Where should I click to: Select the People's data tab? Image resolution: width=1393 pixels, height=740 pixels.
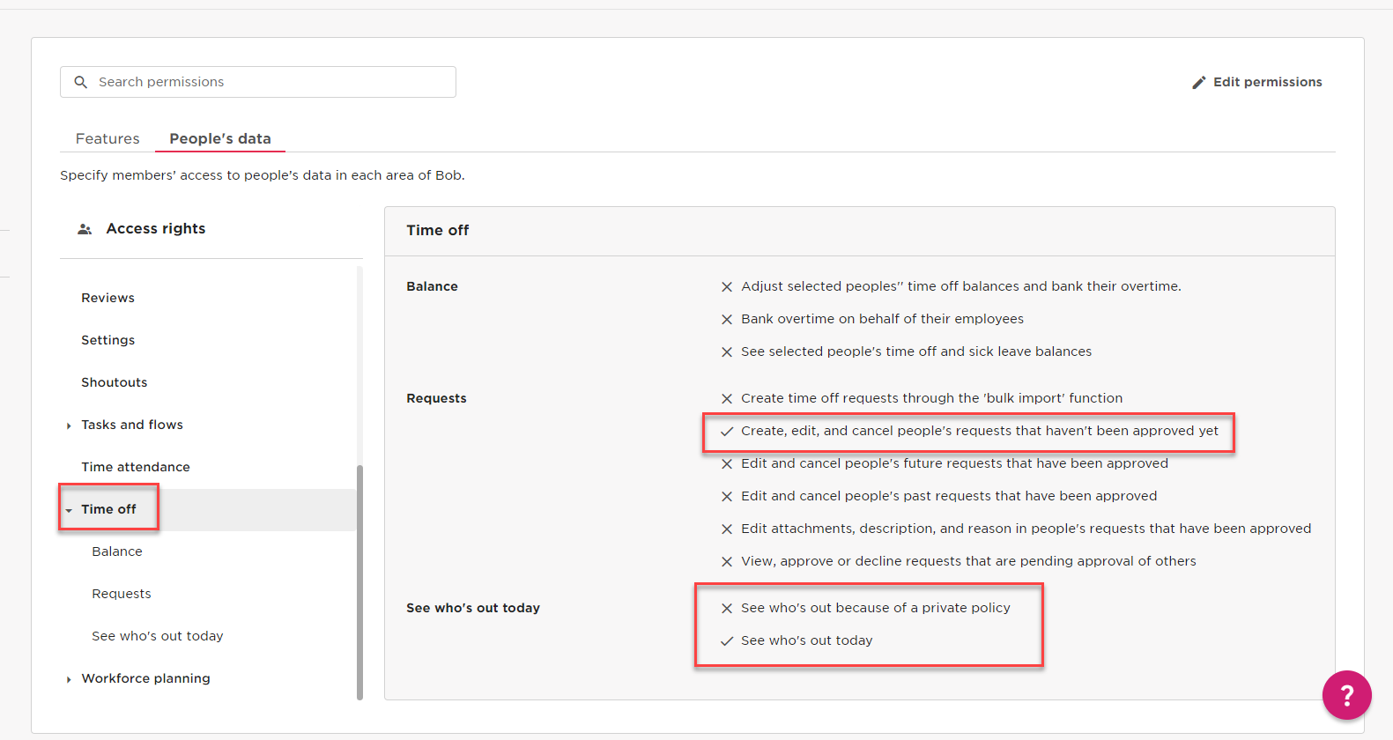pyautogui.click(x=220, y=138)
